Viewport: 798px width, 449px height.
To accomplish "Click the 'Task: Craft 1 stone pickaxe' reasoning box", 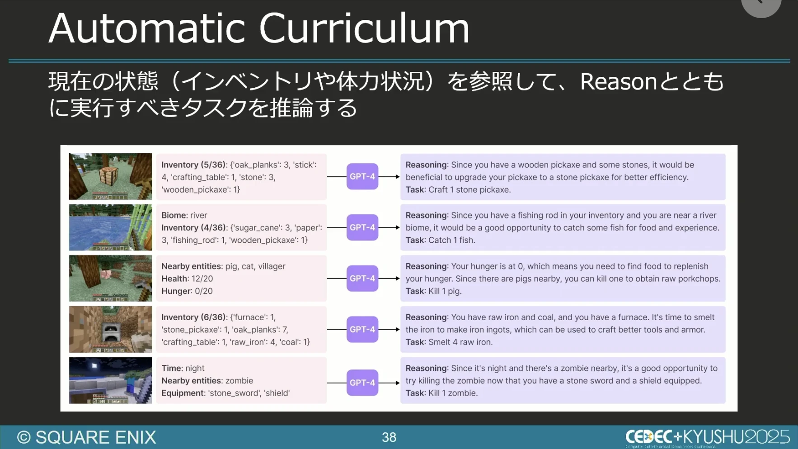I will coord(563,177).
